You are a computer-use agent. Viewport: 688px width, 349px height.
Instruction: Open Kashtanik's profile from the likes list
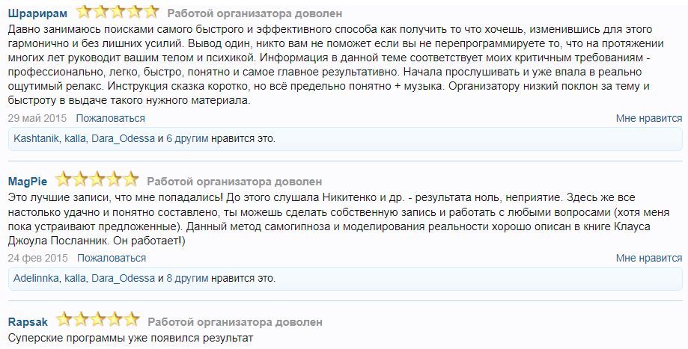coord(37,138)
